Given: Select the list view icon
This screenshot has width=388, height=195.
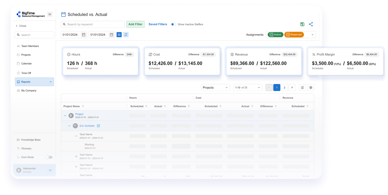Looking at the screenshot, I should pyautogui.click(x=119, y=35).
